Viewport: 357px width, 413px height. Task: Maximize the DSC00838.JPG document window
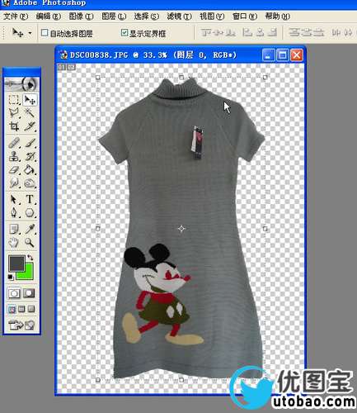pos(282,55)
